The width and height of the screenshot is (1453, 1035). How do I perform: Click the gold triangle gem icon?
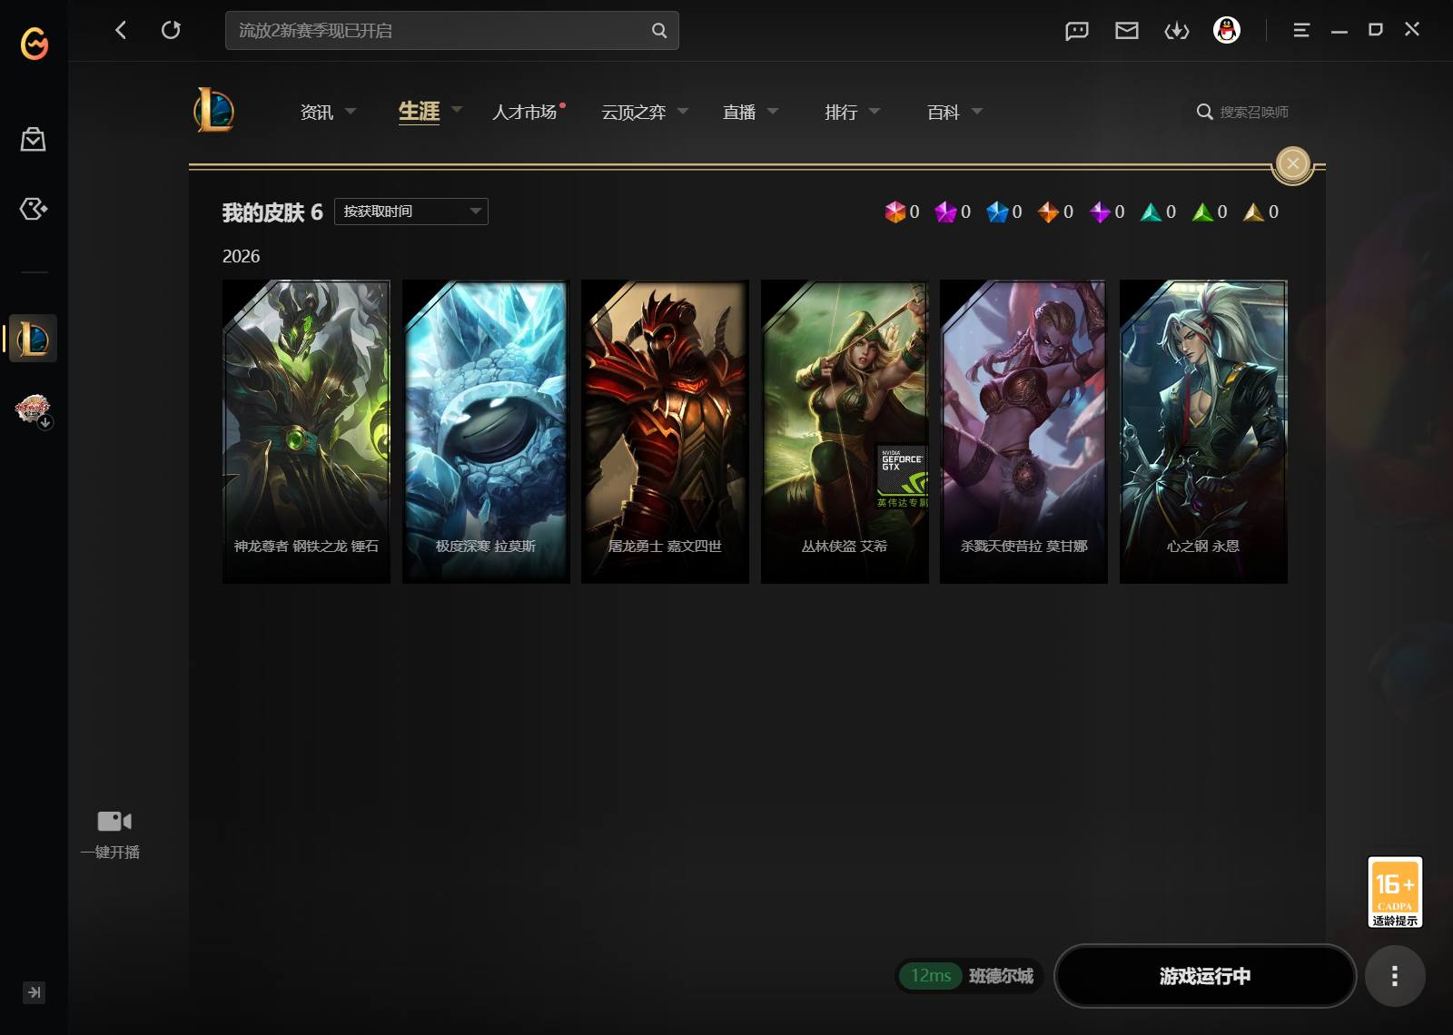[x=1254, y=212]
